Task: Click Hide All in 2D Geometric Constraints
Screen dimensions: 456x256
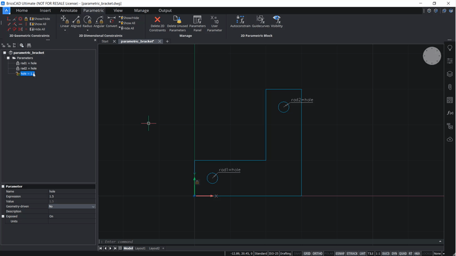Action: (38, 30)
